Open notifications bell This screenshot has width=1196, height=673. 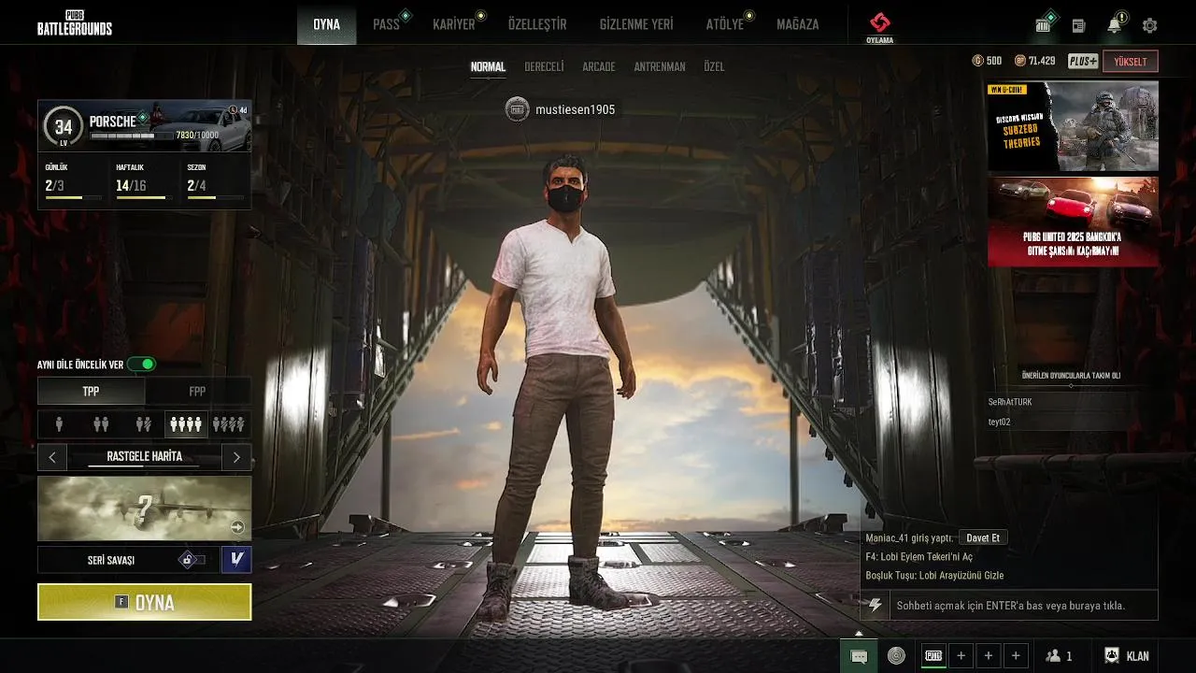(1115, 25)
